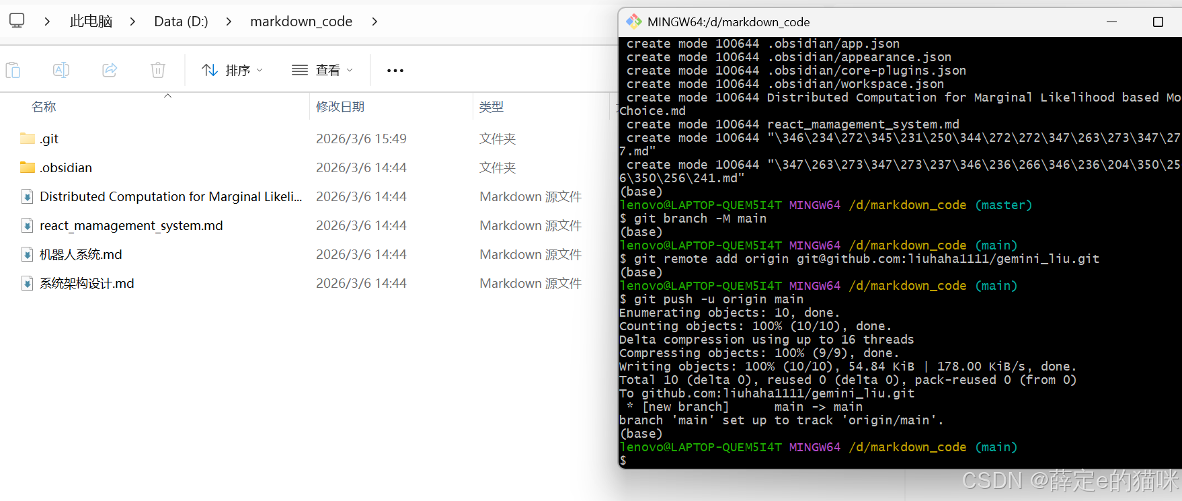Click markdown_code breadcrumb segment
Viewport: 1182px width, 501px height.
pyautogui.click(x=301, y=22)
